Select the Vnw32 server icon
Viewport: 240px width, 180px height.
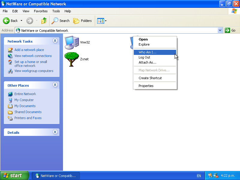coord(72,42)
